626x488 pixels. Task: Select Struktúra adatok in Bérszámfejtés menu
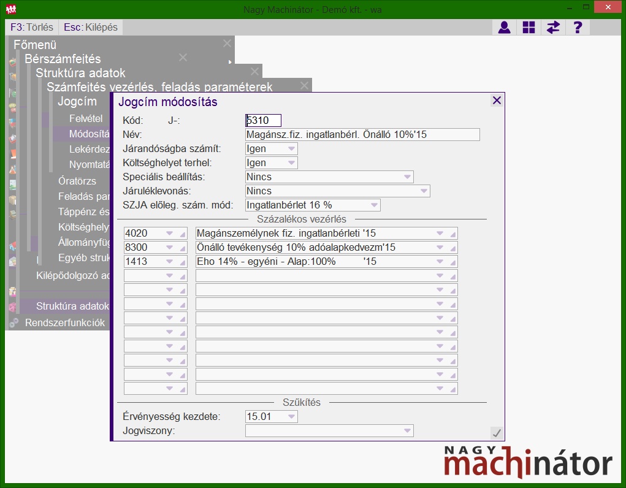coord(73,307)
